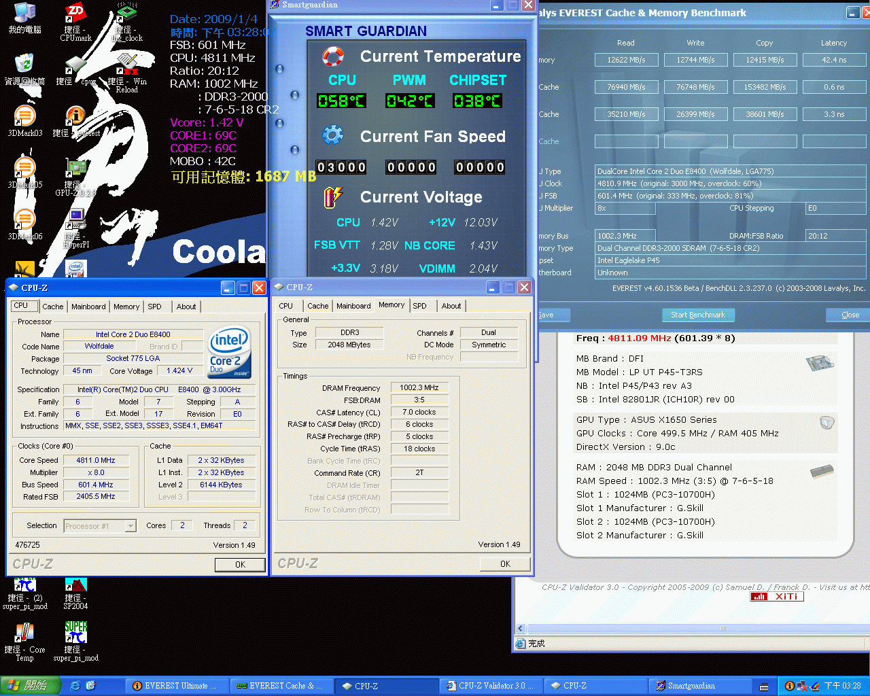This screenshot has width=870, height=696.
Task: Expand the Selection Processor #1 dropdown
Action: click(130, 525)
